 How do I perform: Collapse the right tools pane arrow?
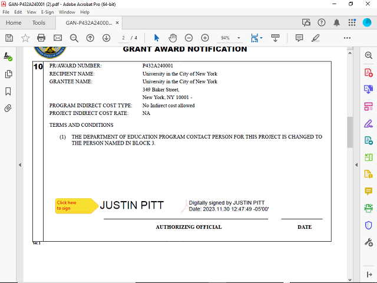356,164
